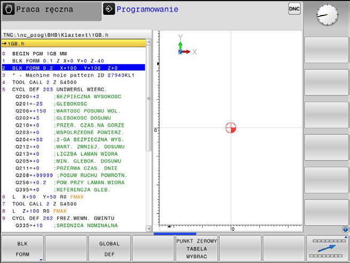
Task: Click the TNC file path text
Action: point(56,35)
